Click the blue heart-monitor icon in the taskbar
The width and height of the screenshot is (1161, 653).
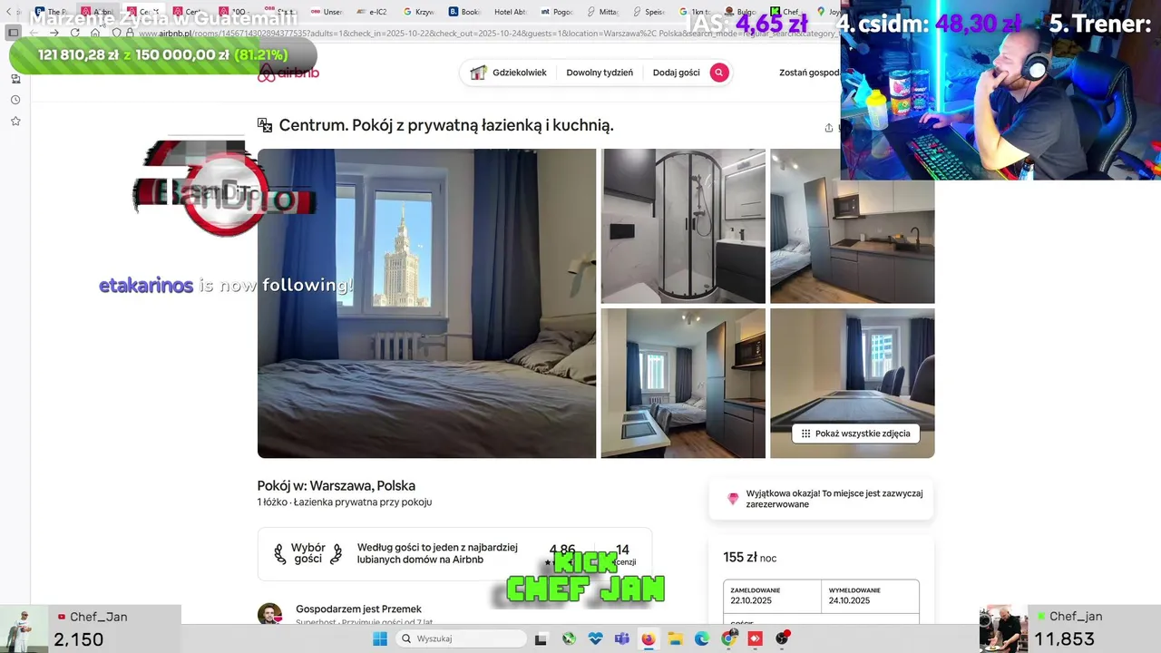595,638
